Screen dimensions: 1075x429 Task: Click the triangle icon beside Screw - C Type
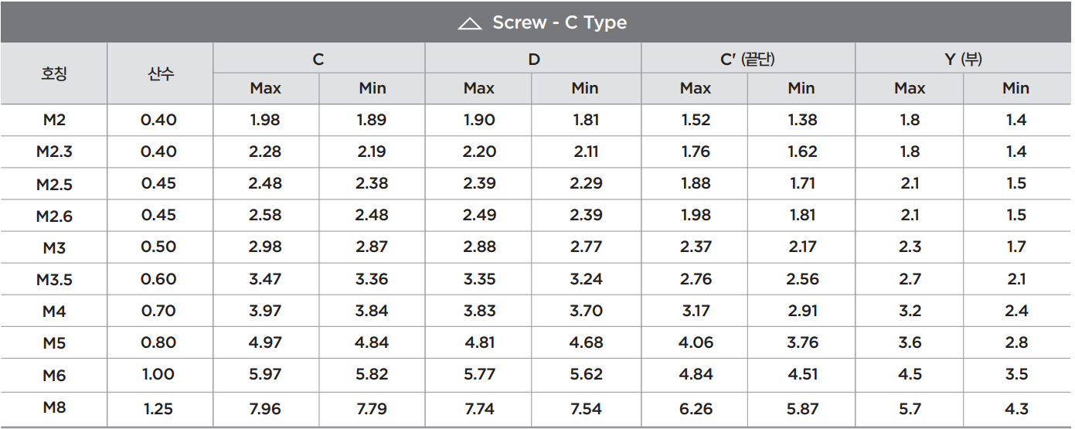click(x=470, y=23)
